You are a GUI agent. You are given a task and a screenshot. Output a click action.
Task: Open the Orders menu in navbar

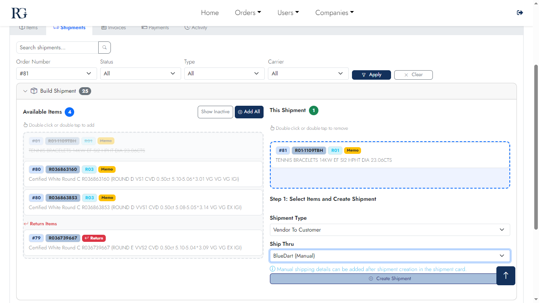click(x=248, y=13)
